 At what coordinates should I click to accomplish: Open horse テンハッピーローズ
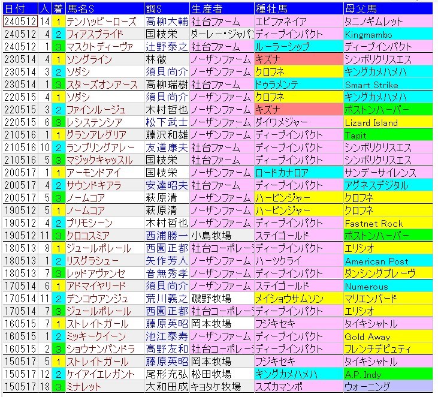coord(101,22)
